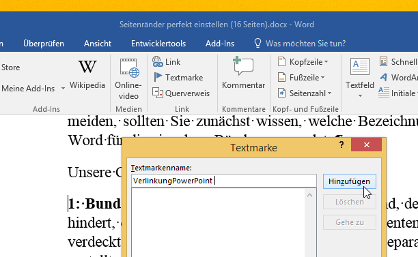Viewport: 418px width, 257px height.
Task: Insert an Onlinevideo
Action: [128, 79]
